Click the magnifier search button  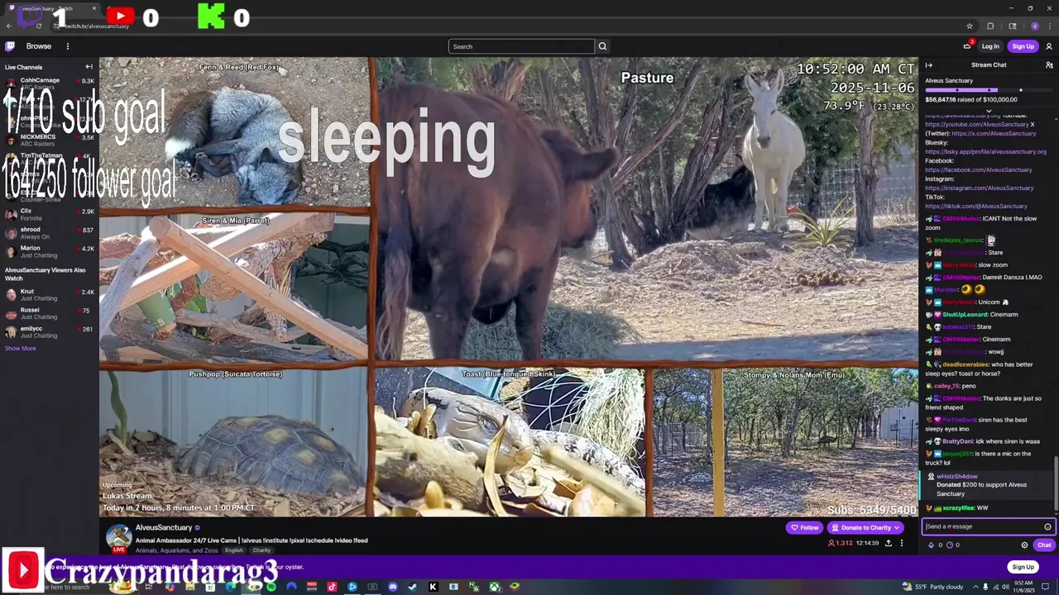pos(602,46)
